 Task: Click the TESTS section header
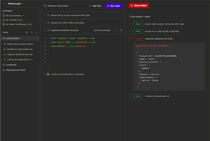click(5, 32)
